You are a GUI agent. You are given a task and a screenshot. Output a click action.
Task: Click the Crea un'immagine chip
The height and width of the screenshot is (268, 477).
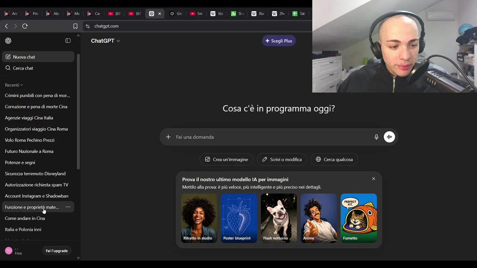[227, 159]
